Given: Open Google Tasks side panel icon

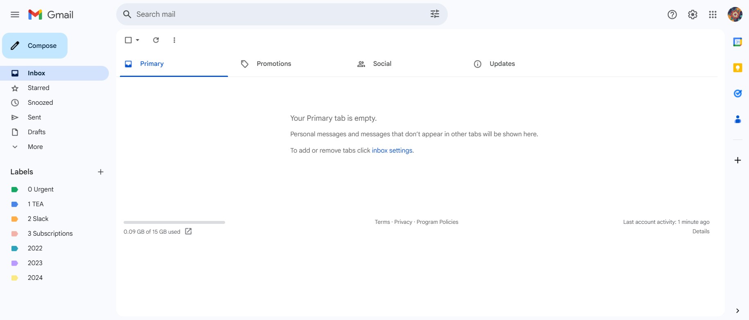Looking at the screenshot, I should 738,94.
